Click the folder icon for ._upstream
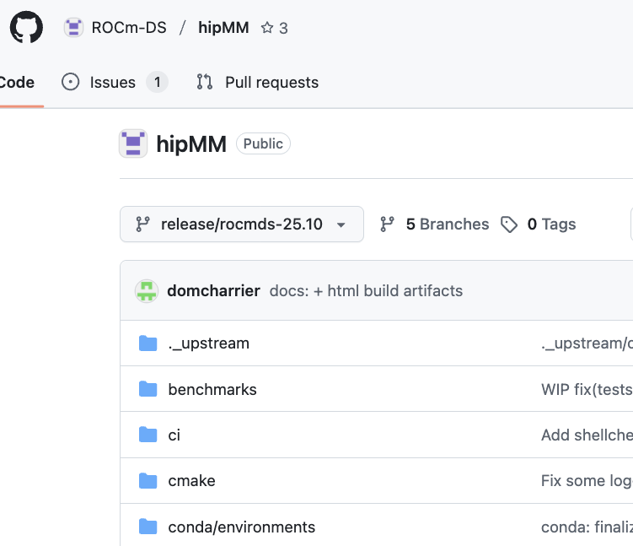 [148, 343]
